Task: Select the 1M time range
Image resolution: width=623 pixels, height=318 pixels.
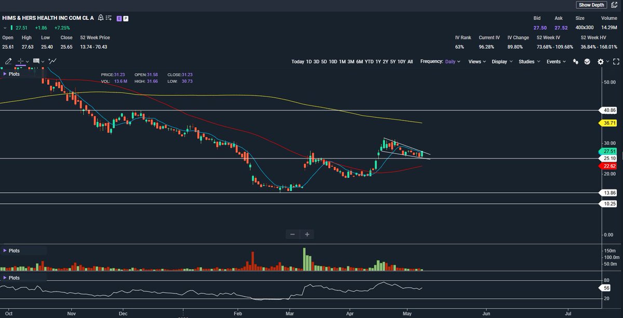Action: [x=343, y=61]
